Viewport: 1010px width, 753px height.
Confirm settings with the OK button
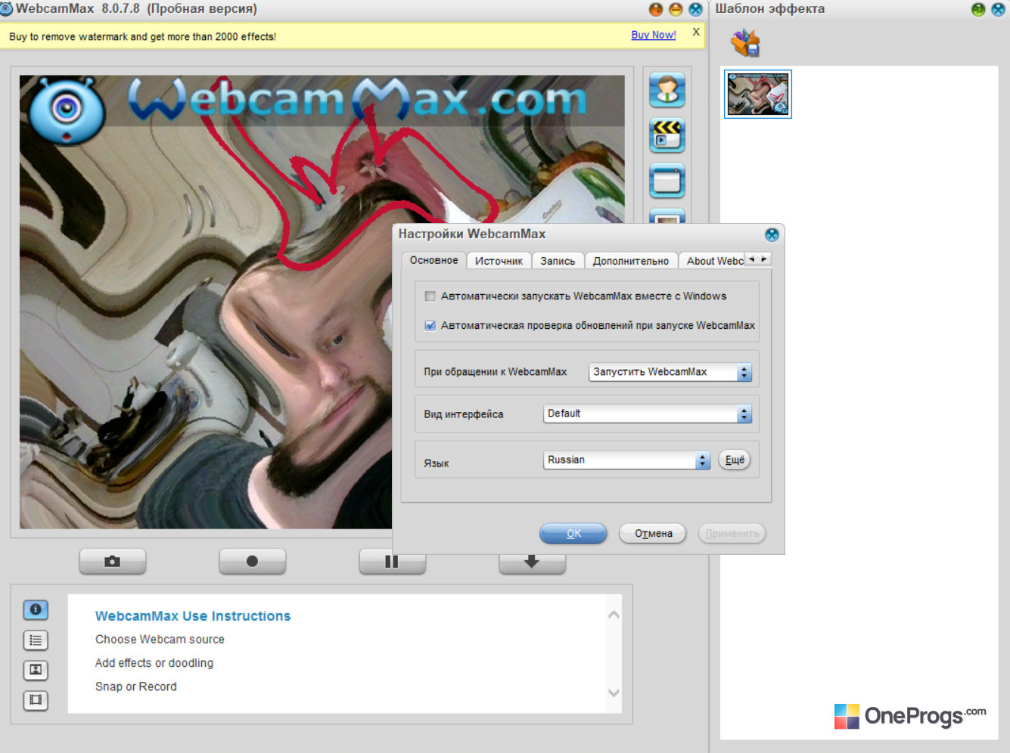pyautogui.click(x=573, y=534)
